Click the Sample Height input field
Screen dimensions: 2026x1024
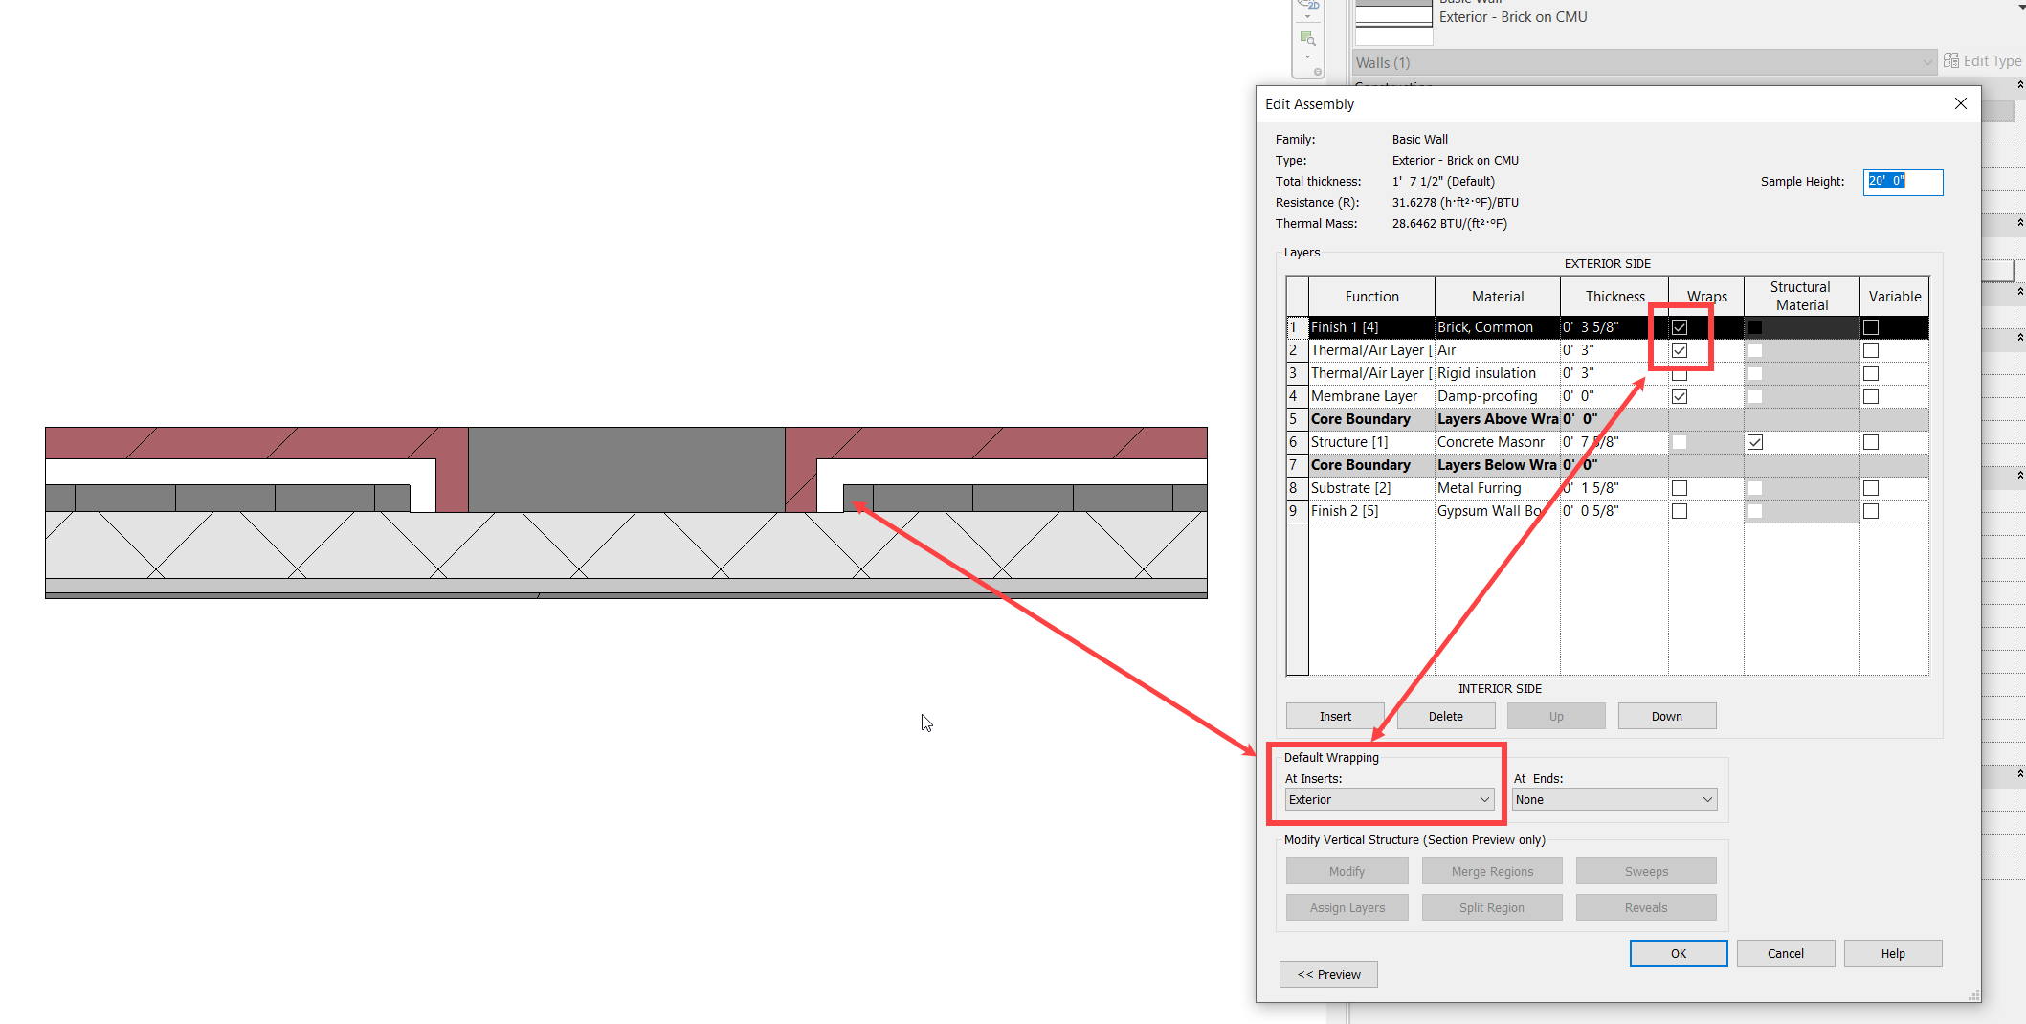point(1903,182)
